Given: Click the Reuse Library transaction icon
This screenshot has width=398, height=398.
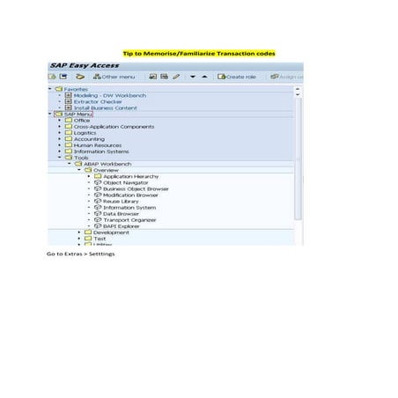Looking at the screenshot, I should pyautogui.click(x=98, y=201).
